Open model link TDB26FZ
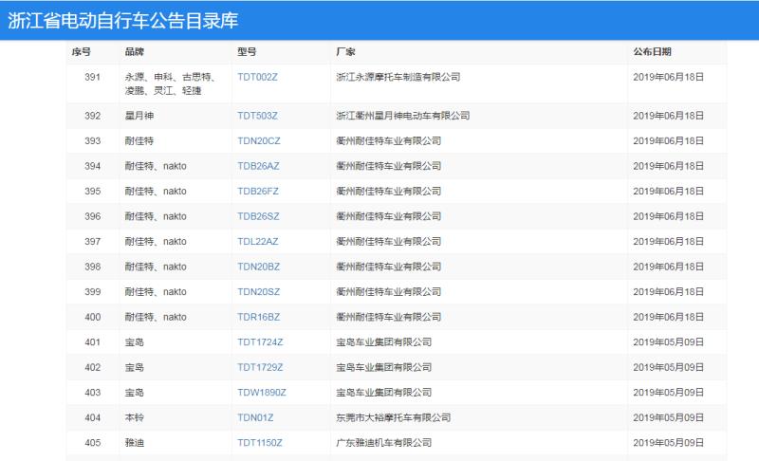The image size is (759, 461). 258,191
